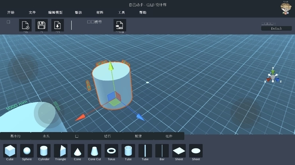Click the XYZ orientation gizmo
Screen dimensions: 295x165
click(x=273, y=76)
